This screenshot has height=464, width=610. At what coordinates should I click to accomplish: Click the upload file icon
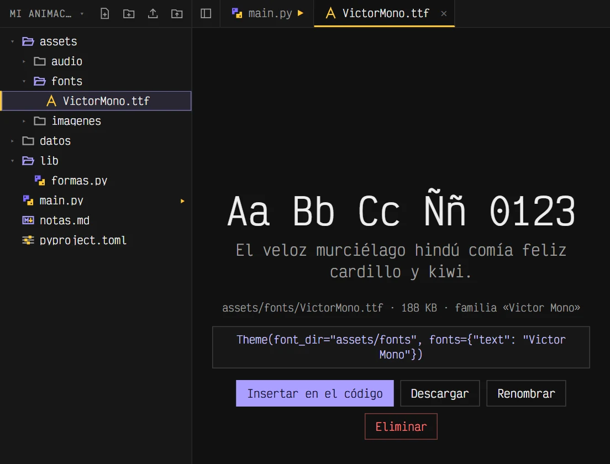[153, 14]
